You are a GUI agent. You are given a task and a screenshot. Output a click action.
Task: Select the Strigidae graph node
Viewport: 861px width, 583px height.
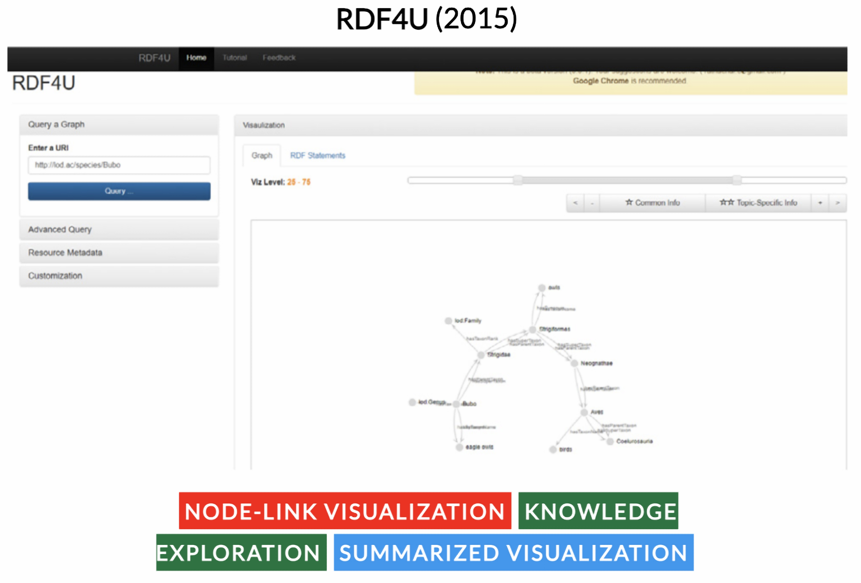point(481,355)
